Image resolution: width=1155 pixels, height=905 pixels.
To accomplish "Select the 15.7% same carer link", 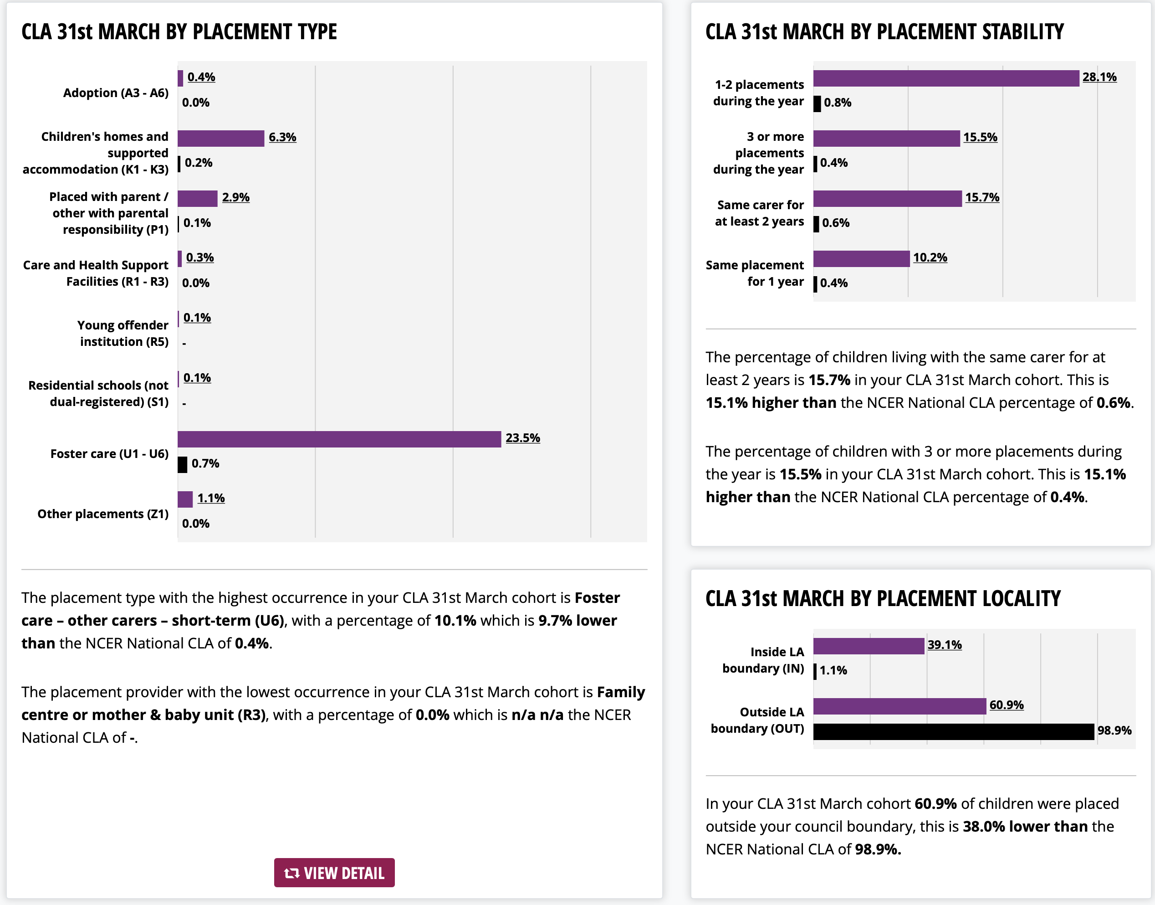I will [x=982, y=197].
